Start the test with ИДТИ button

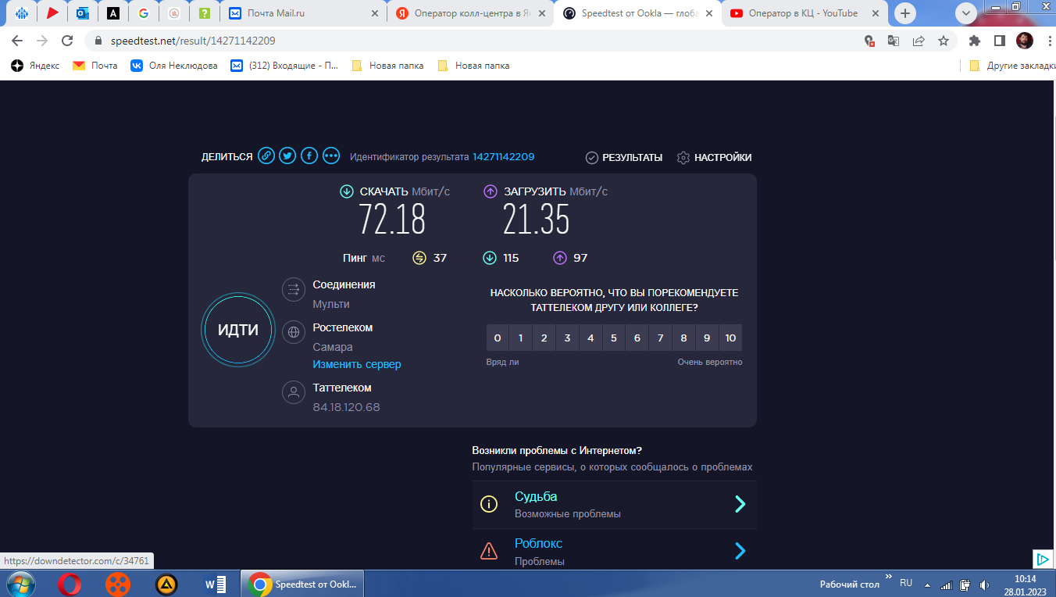pos(238,330)
